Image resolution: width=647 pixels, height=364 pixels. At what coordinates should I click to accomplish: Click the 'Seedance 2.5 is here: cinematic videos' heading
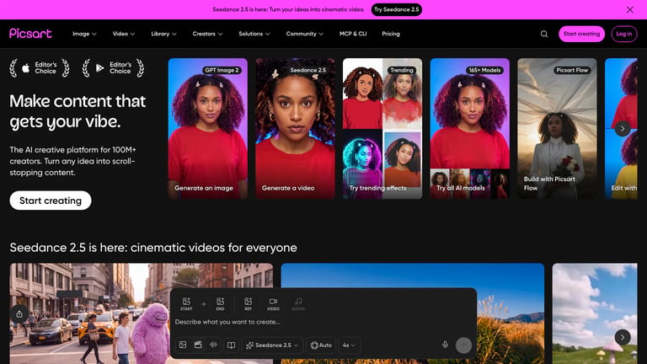[153, 248]
